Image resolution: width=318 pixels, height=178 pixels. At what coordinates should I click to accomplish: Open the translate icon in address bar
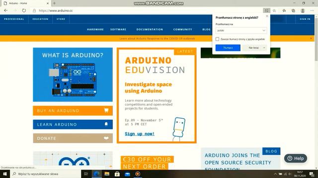[266, 10]
